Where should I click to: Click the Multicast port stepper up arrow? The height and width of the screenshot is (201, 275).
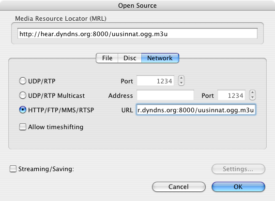(x=252, y=93)
